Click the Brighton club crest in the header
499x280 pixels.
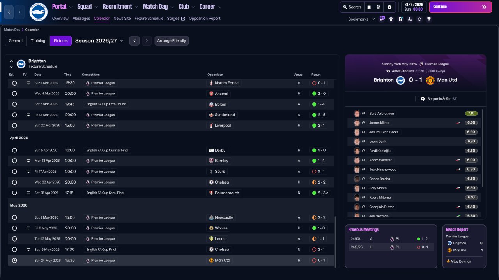(x=38, y=12)
